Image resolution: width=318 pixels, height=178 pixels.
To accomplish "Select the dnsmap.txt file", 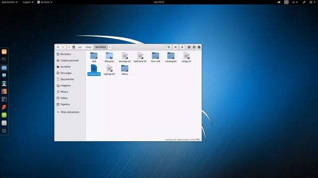I will 125,57.
